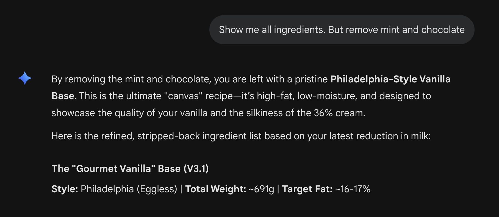The height and width of the screenshot is (217, 499).
Task: Click the word "canvas" in quotes
Action: pos(183,96)
